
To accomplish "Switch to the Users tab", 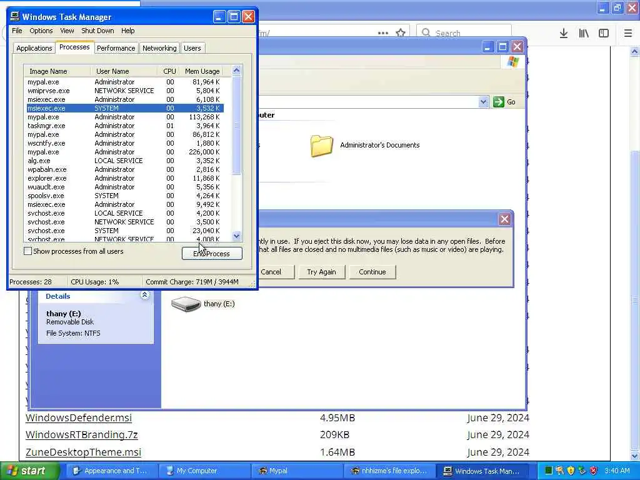I will pyautogui.click(x=192, y=48).
